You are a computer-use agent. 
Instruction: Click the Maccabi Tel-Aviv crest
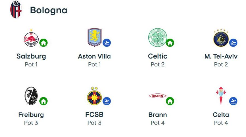coord(221,38)
